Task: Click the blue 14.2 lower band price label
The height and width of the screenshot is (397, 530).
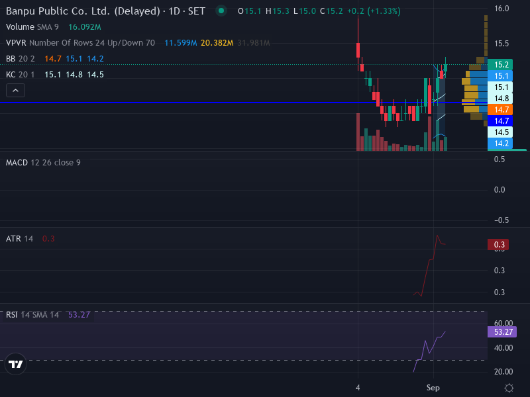Action: click(x=500, y=144)
